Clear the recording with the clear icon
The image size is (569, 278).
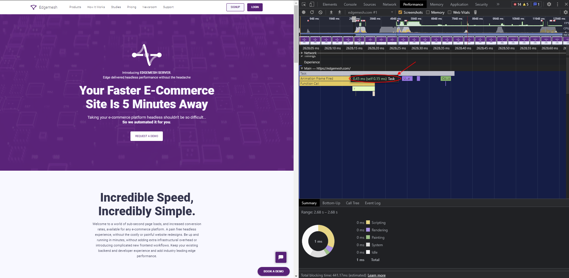tap(320, 12)
